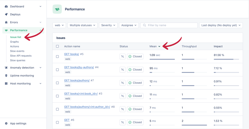Select all issues with header checkbox
Viewport: 249px width, 129px height.
(x=57, y=47)
